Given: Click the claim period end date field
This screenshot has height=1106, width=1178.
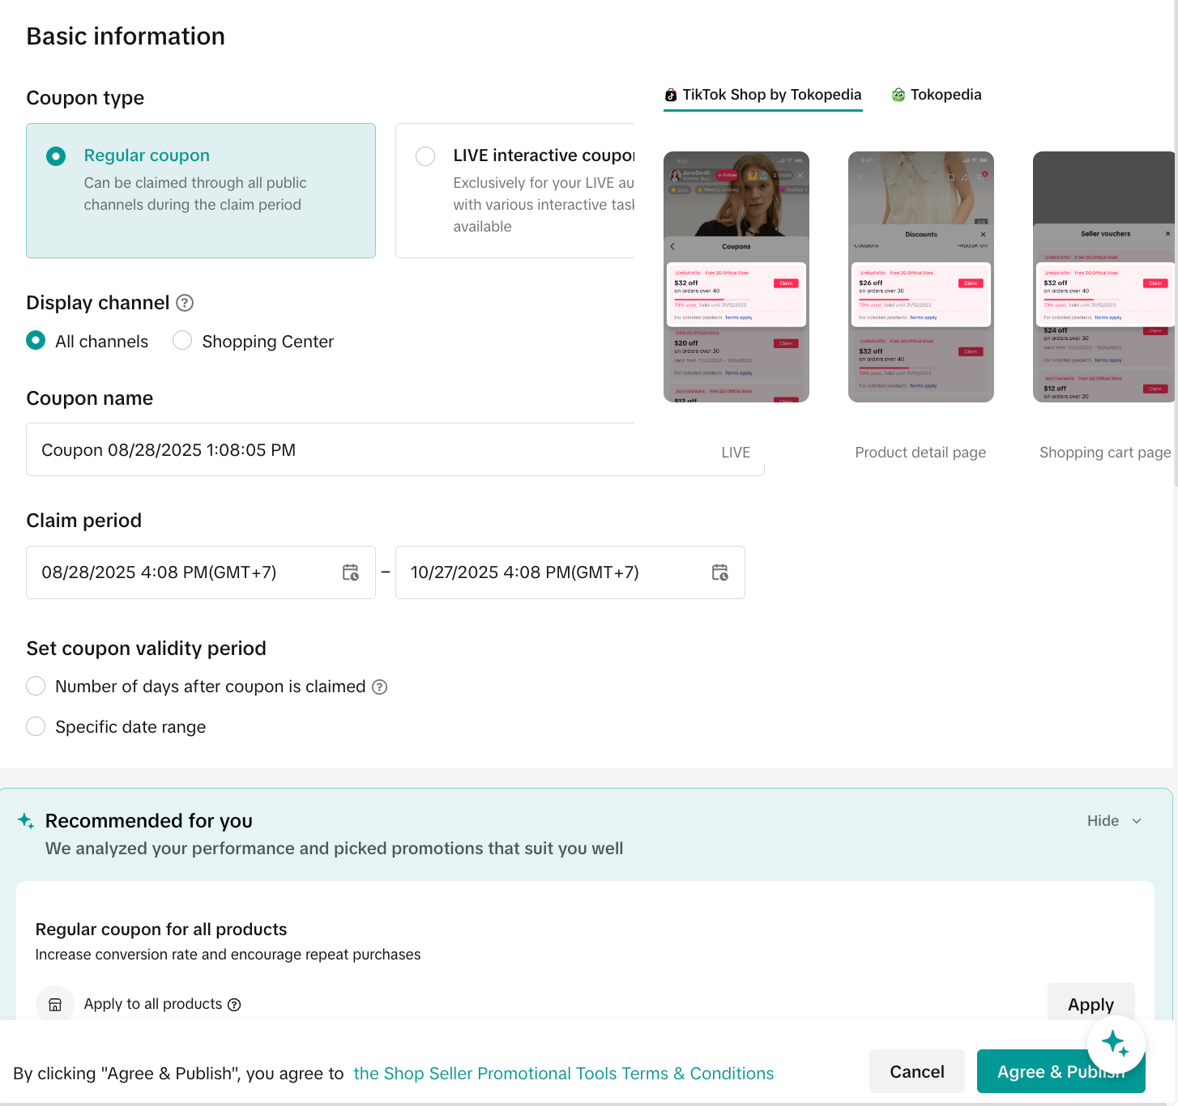Looking at the screenshot, I should pos(570,572).
